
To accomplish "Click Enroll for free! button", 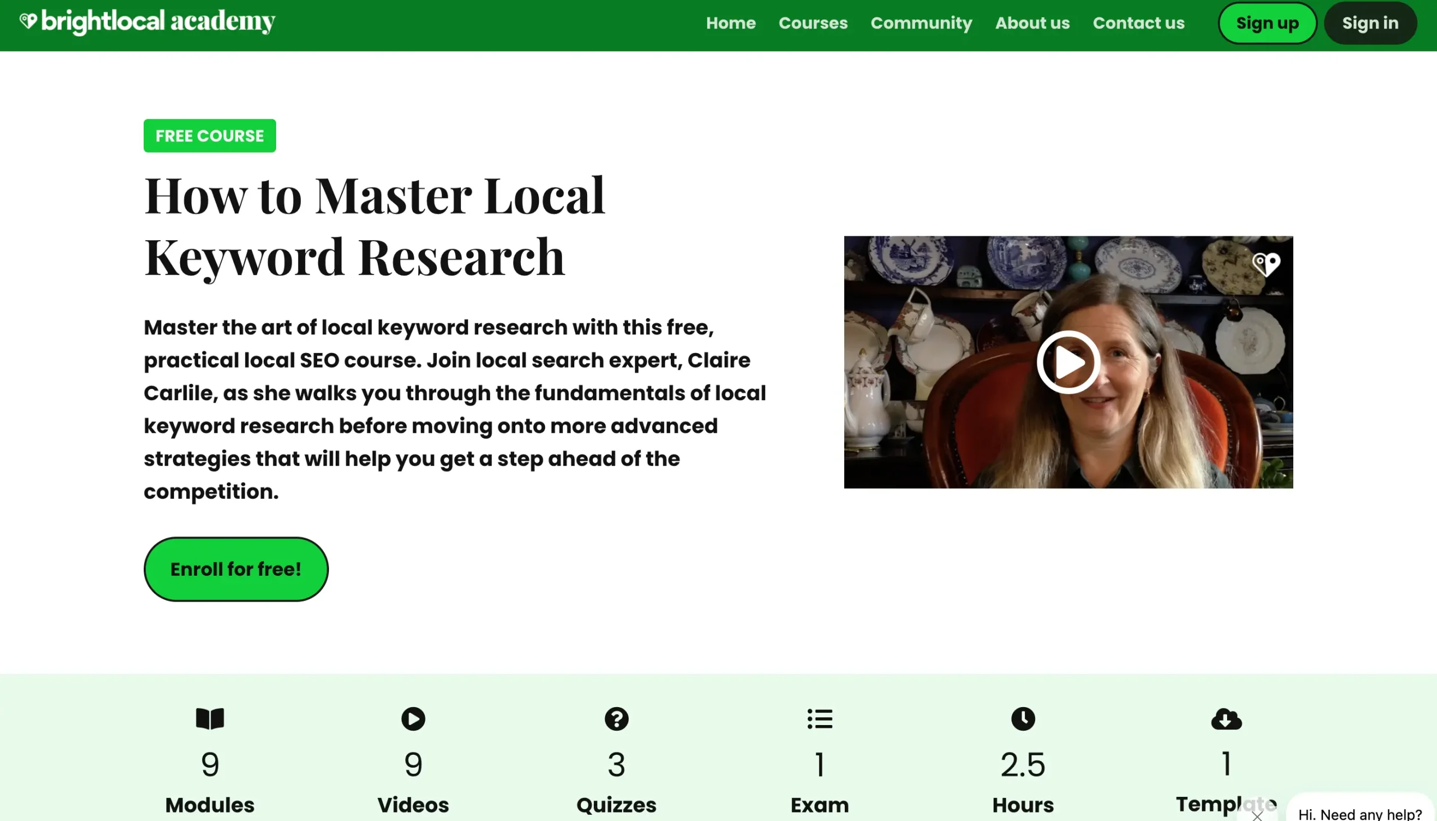I will 236,569.
